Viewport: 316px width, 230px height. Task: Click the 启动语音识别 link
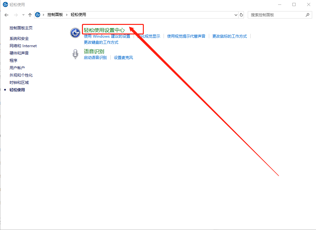coord(95,58)
